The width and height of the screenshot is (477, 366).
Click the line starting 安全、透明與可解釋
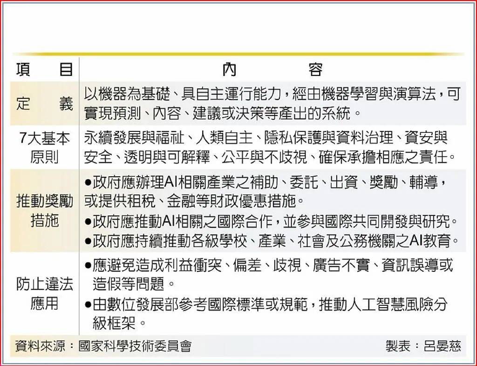click(270, 157)
